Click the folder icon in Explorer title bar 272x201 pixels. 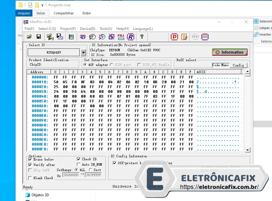pyautogui.click(x=20, y=5)
